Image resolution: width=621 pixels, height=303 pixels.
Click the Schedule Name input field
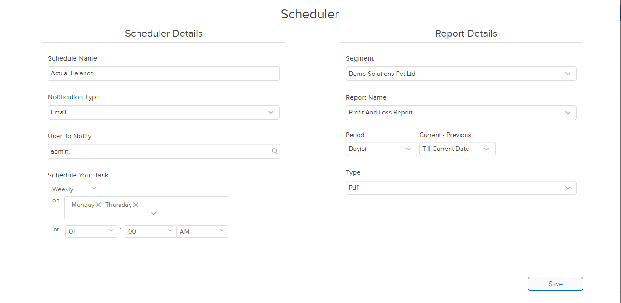pyautogui.click(x=164, y=73)
